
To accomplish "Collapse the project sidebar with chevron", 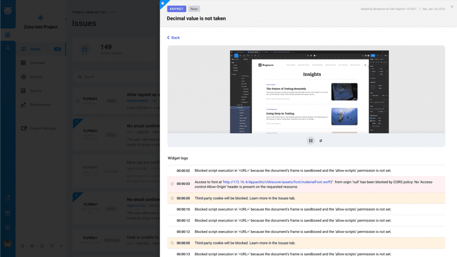I will pos(66,19).
